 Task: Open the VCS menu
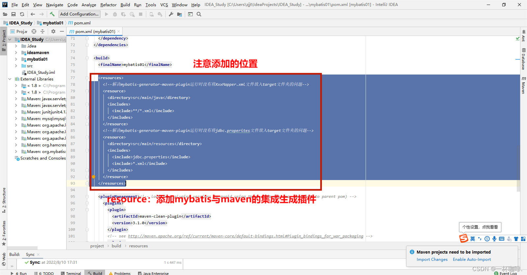164,5
